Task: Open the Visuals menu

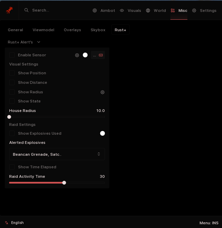Action: tap(130, 11)
